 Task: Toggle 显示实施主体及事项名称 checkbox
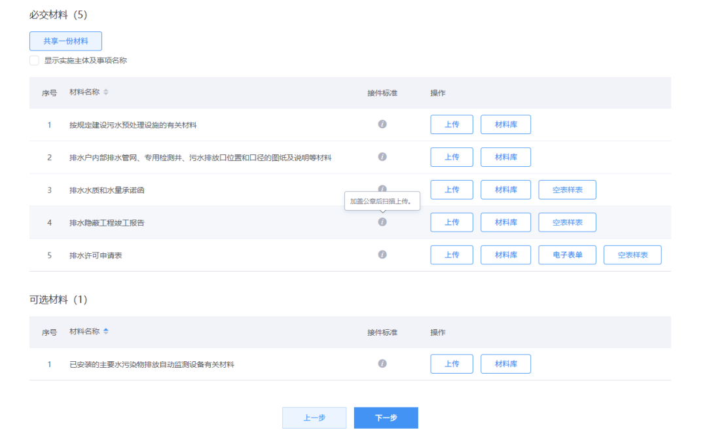(x=34, y=60)
